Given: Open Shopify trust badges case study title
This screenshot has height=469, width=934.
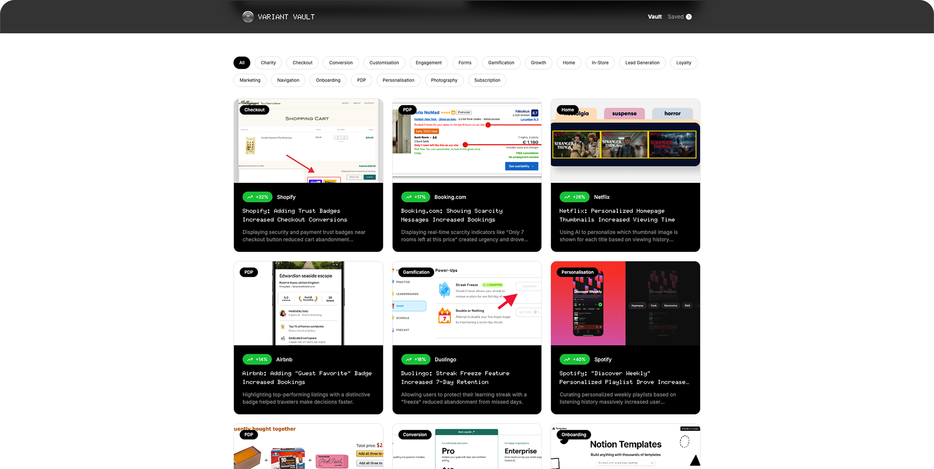Looking at the screenshot, I should pyautogui.click(x=295, y=216).
